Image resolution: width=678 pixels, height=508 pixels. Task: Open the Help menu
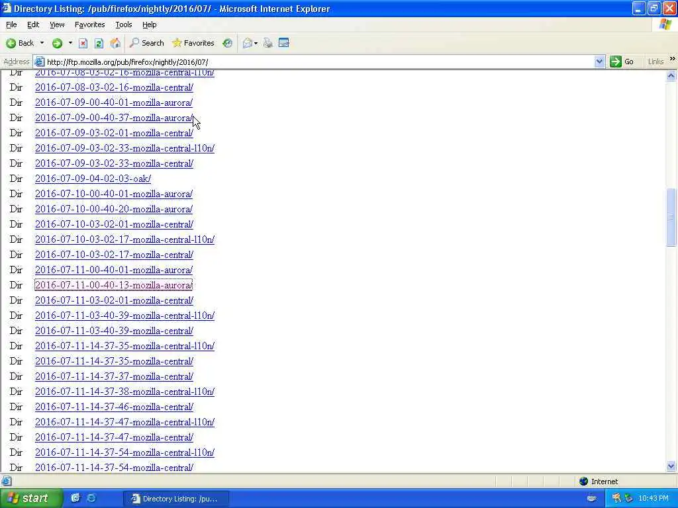tap(149, 24)
